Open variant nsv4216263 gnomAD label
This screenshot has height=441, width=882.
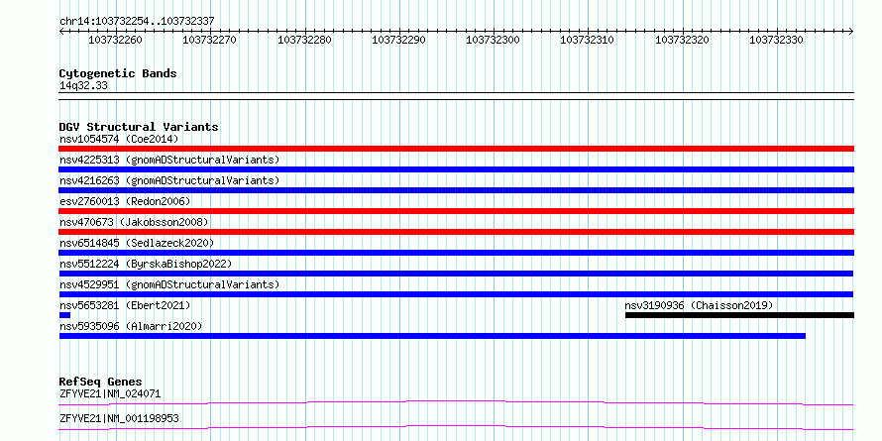tap(169, 180)
